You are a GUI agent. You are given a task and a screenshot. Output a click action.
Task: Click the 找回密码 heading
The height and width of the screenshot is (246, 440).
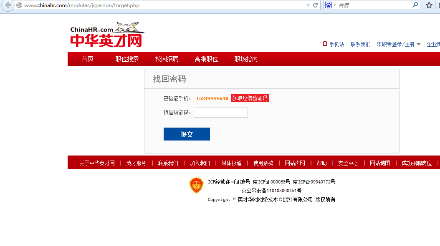point(169,79)
